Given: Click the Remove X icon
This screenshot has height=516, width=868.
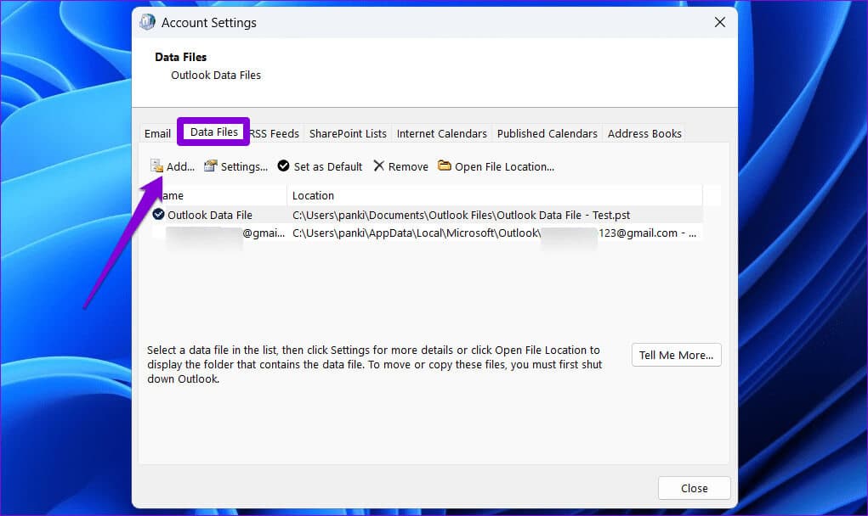Looking at the screenshot, I should [x=378, y=165].
